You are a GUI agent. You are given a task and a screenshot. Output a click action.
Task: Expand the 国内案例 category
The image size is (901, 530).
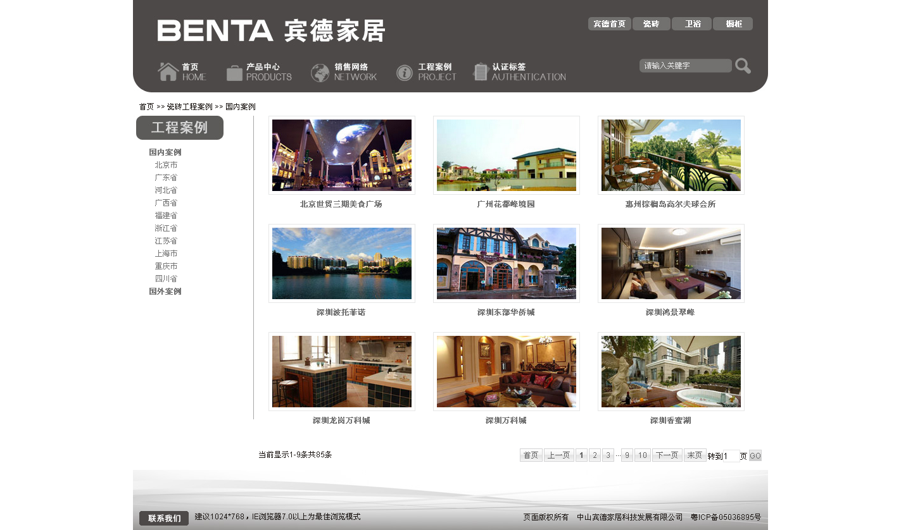click(165, 152)
